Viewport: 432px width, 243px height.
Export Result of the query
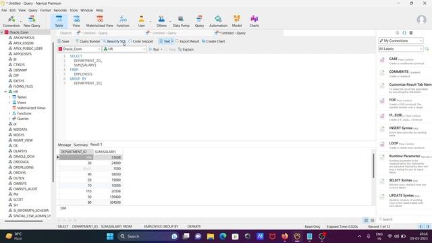coord(187,41)
